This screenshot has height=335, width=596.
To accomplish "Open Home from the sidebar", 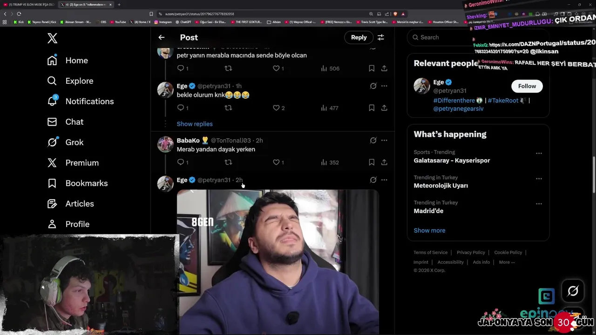I will (68, 60).
